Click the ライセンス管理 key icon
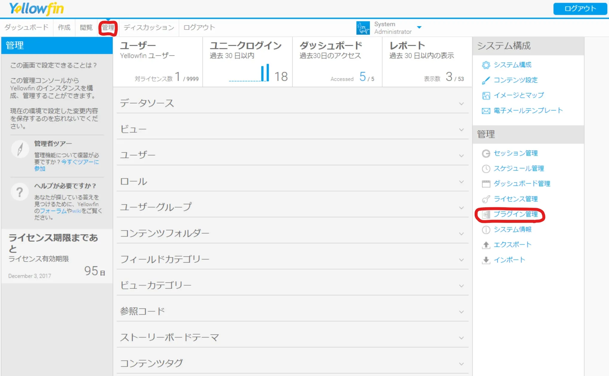609x376 pixels. tap(486, 199)
